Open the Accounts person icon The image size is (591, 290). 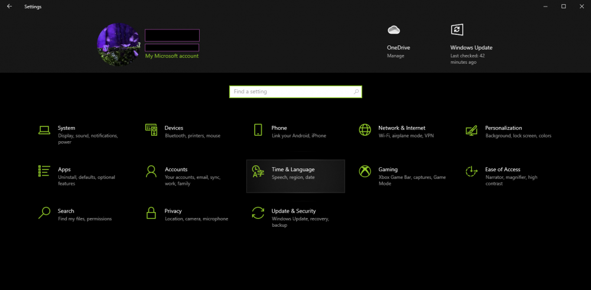click(151, 171)
